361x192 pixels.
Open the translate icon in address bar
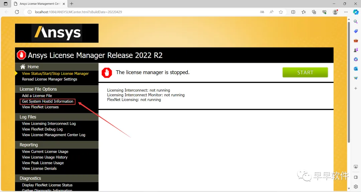coord(262,12)
